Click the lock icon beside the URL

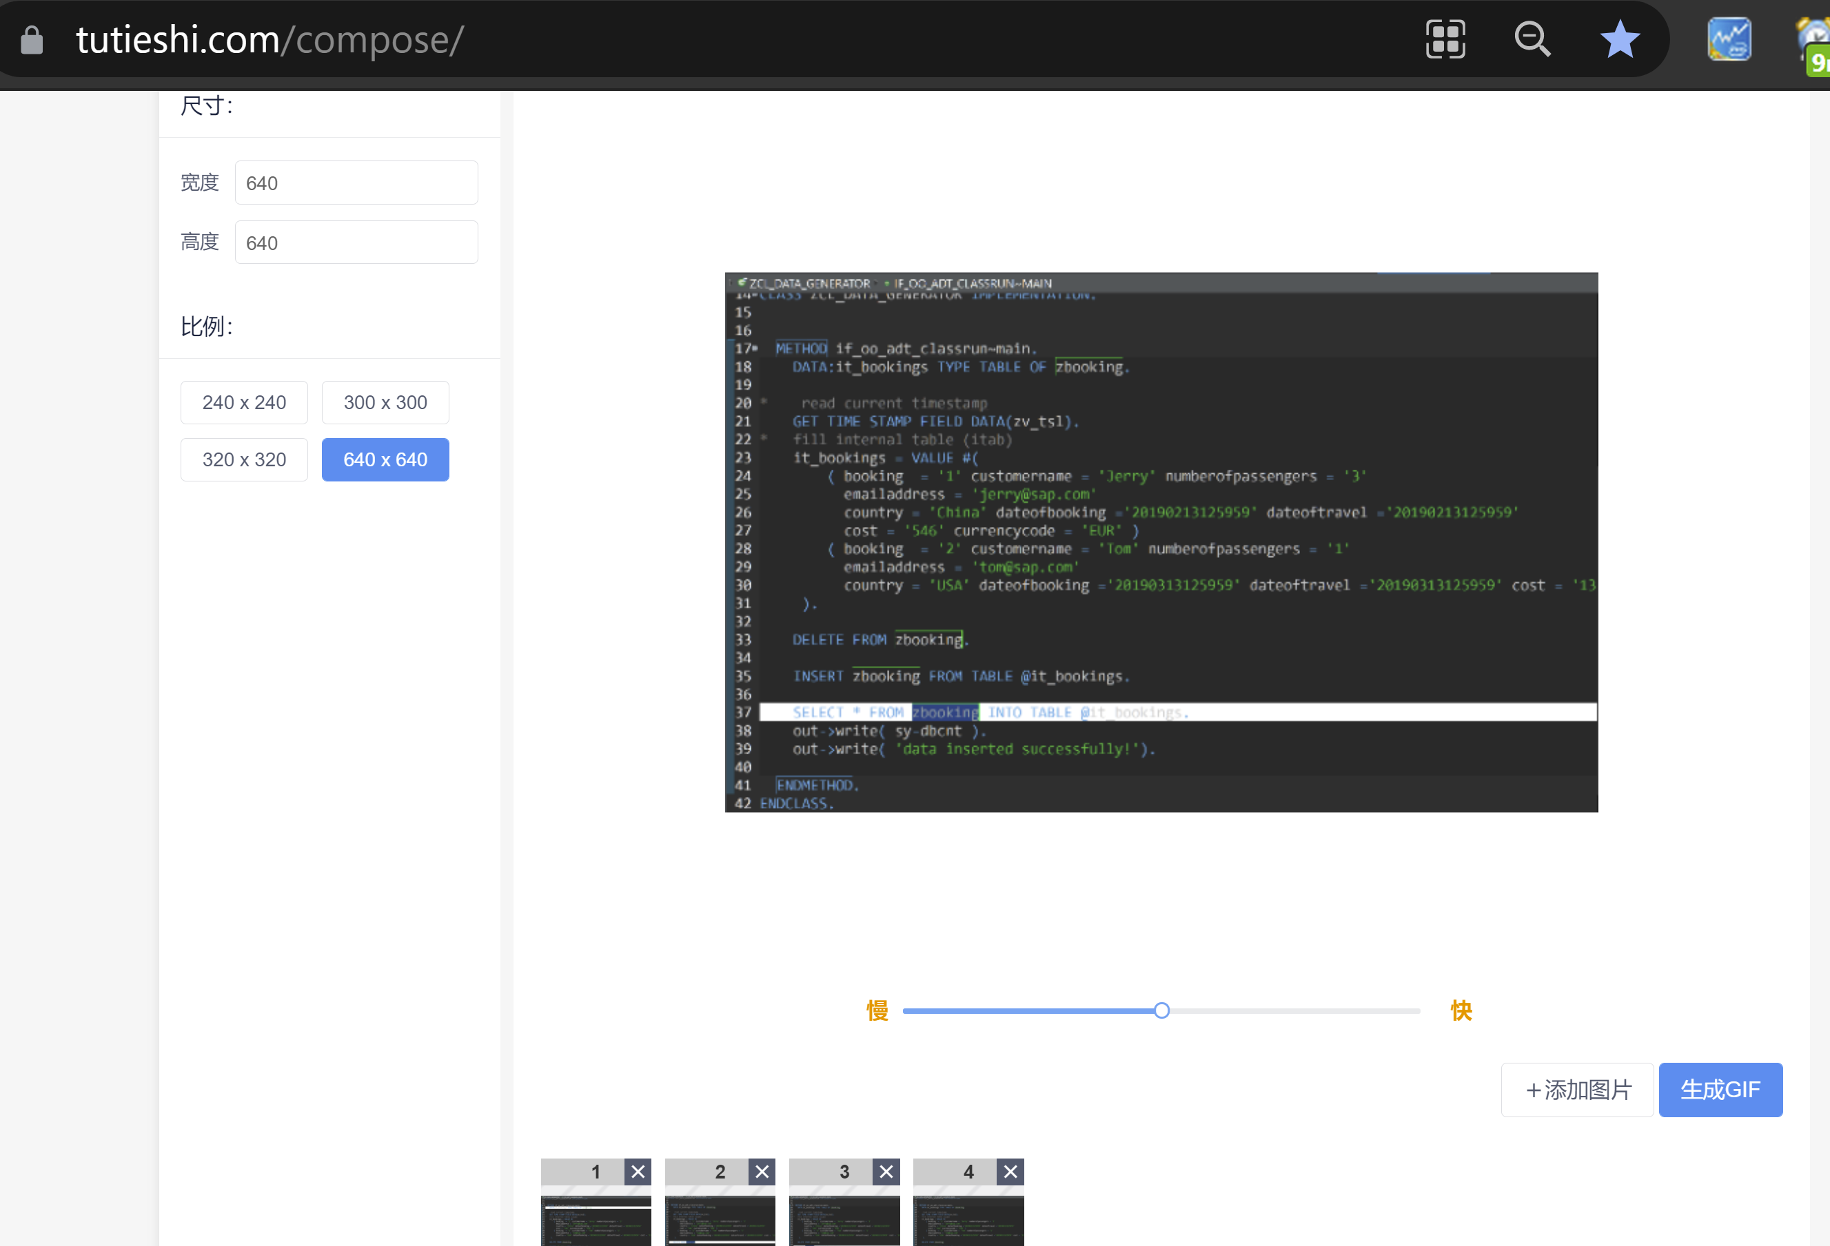[x=32, y=40]
